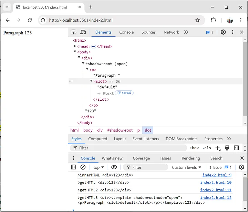Open console settings gear icon

[x=241, y=167]
